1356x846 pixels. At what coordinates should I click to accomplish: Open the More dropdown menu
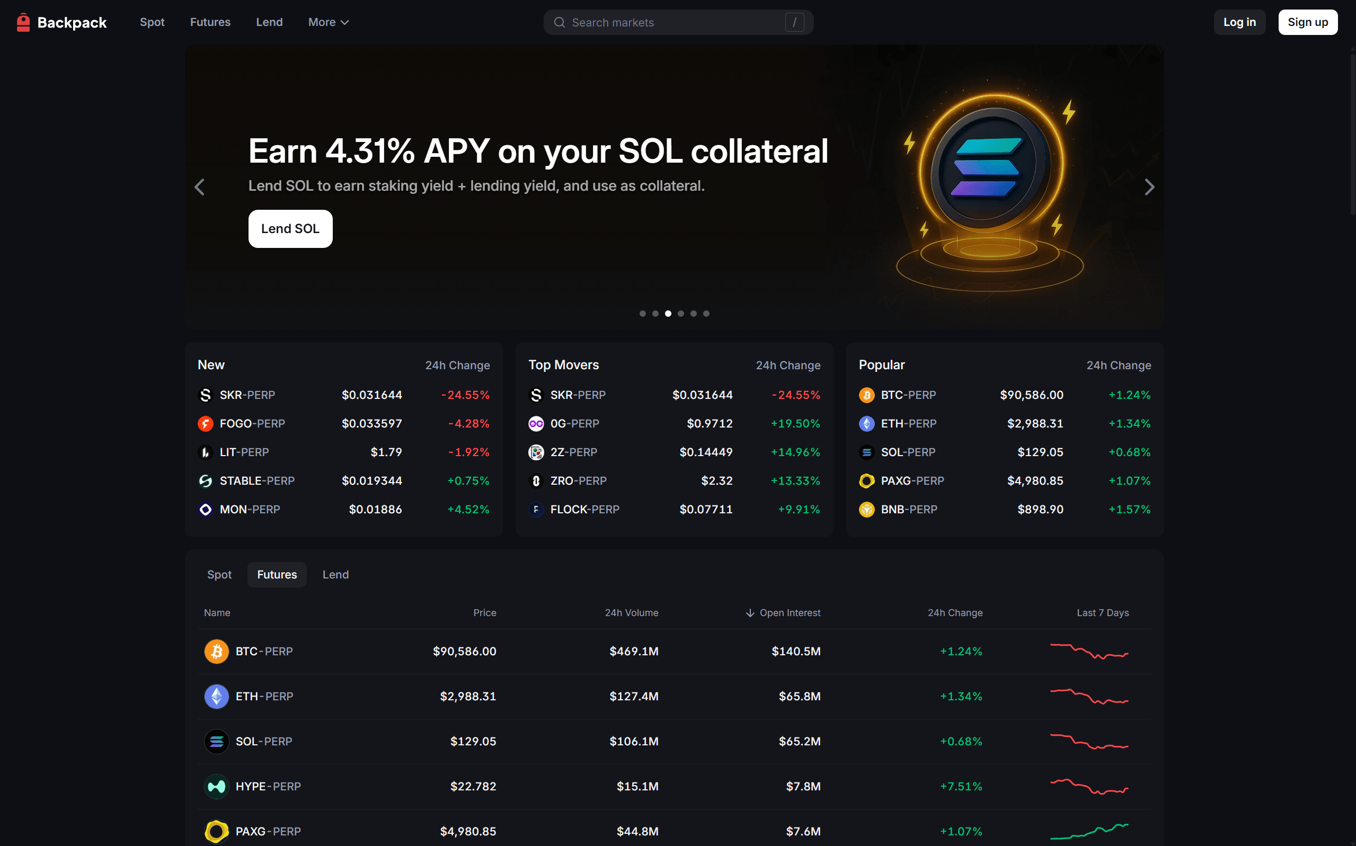pyautogui.click(x=329, y=22)
